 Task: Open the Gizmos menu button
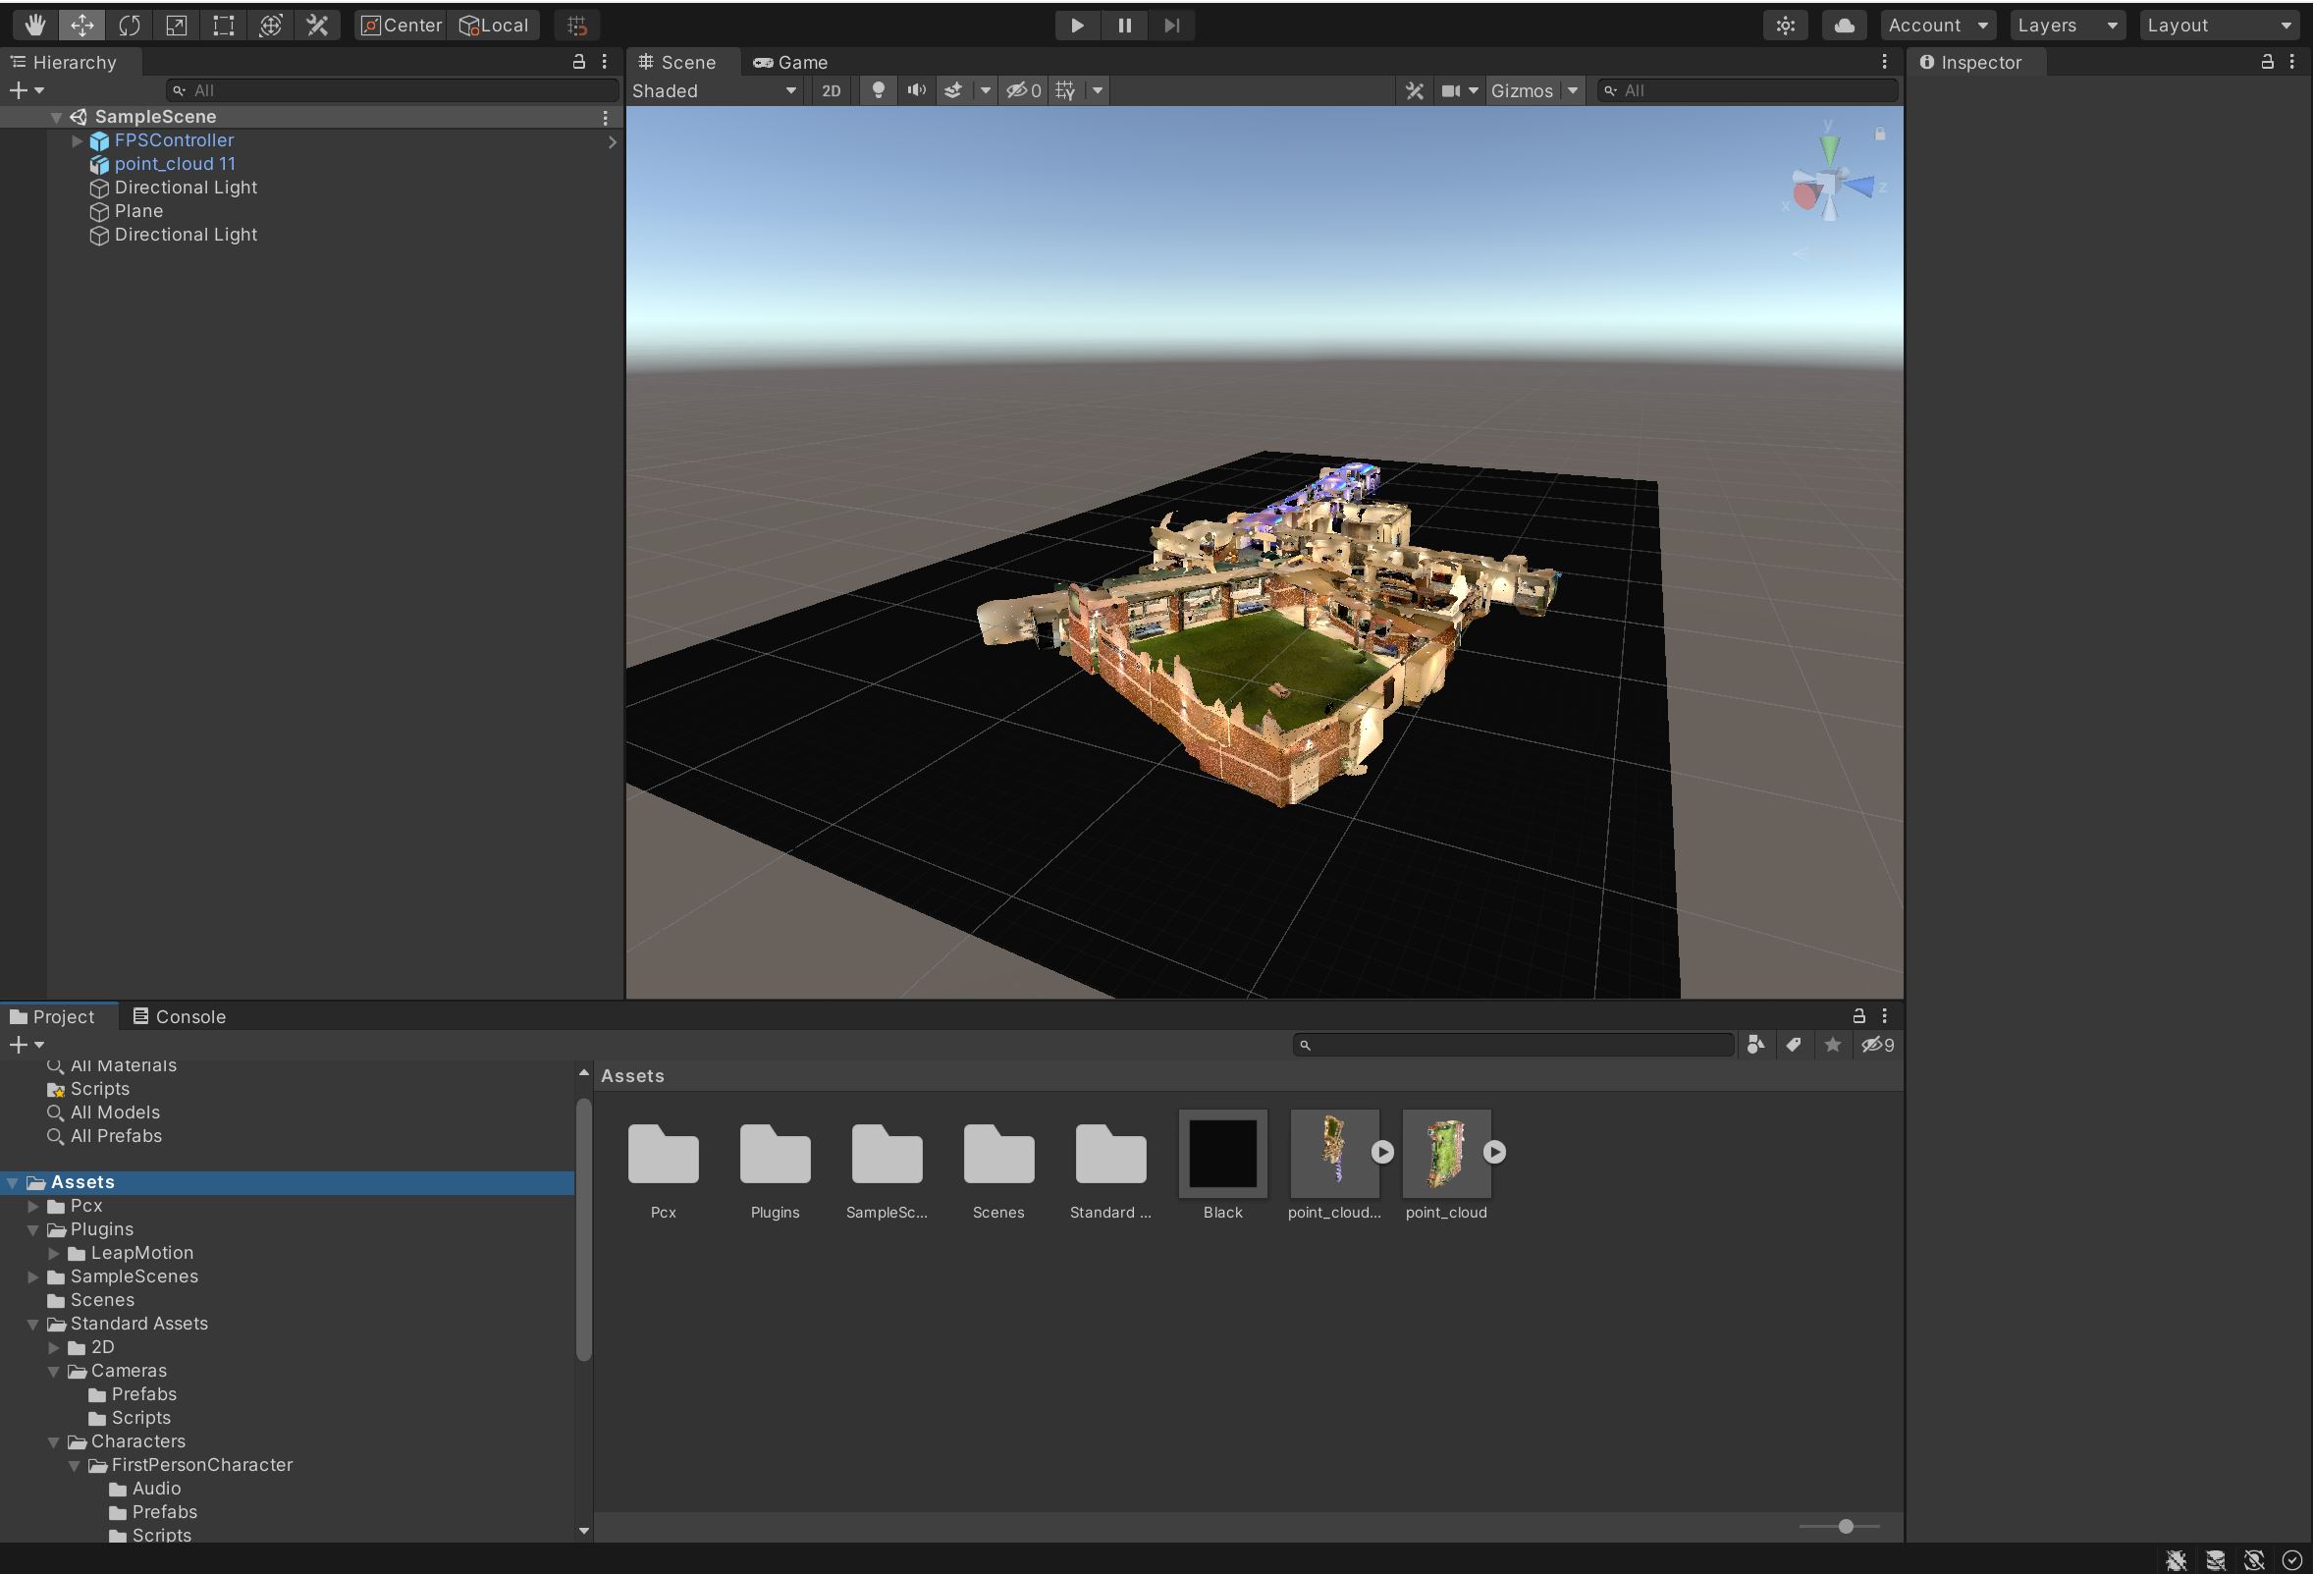(x=1521, y=90)
